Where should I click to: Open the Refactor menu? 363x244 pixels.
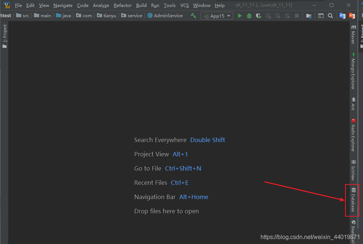(x=123, y=5)
